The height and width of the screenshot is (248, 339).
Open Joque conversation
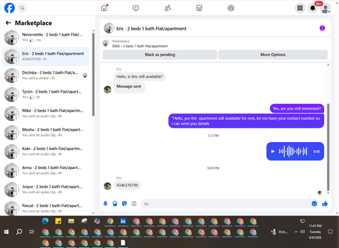point(45,189)
